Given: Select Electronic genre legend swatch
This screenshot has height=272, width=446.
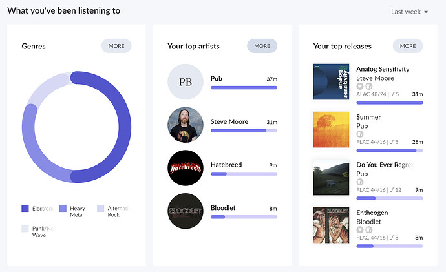Looking at the screenshot, I should point(25,208).
